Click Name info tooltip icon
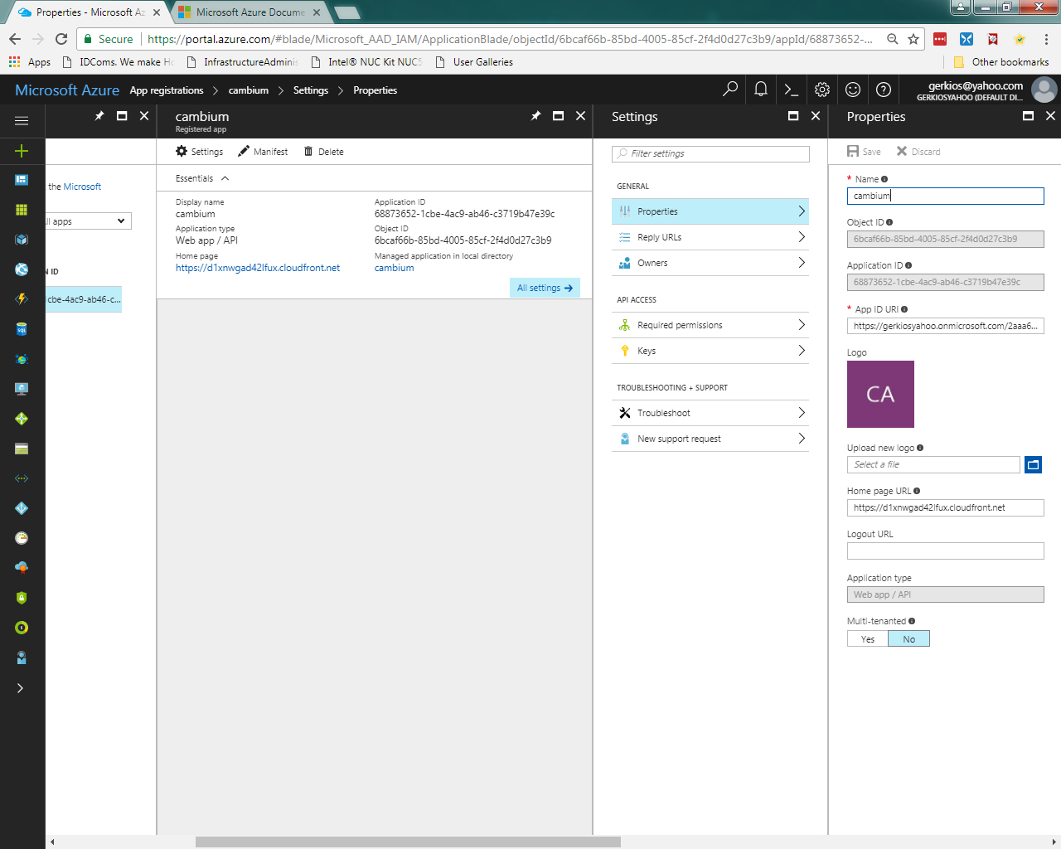Image resolution: width=1061 pixels, height=849 pixels. click(884, 179)
